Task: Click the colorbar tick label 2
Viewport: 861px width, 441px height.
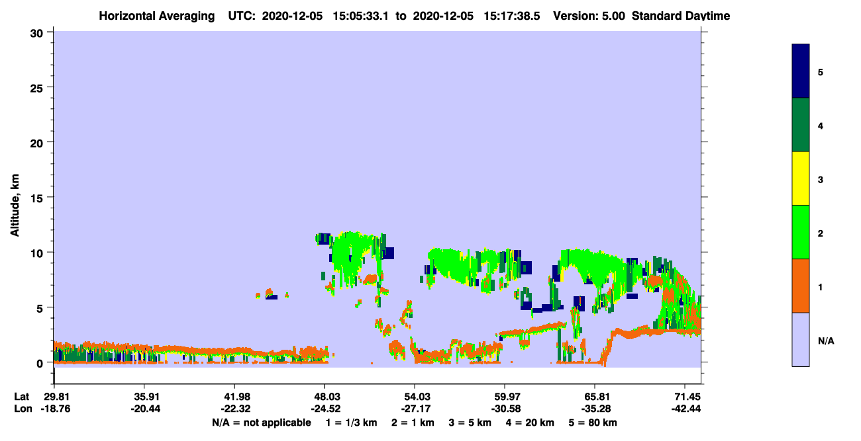Action: 821,232
